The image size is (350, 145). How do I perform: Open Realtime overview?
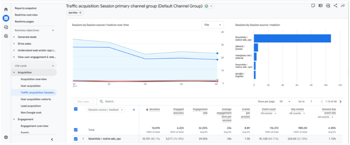tap(26, 15)
